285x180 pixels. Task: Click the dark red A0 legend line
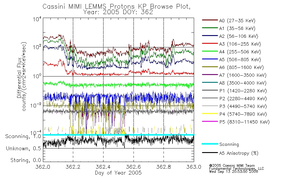coord(210,20)
